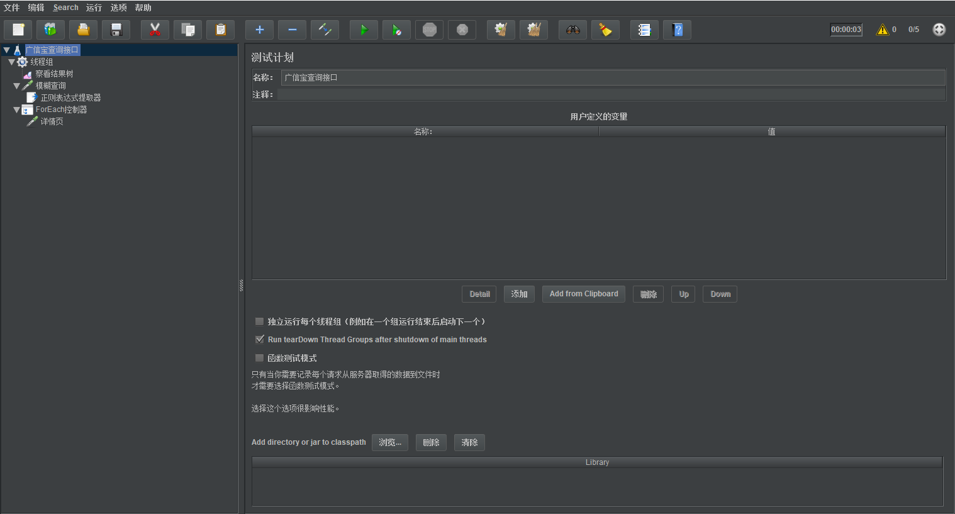Image resolution: width=955 pixels, height=514 pixels.
Task: Select the 正则表达式提取器 node icon
Action: [32, 98]
